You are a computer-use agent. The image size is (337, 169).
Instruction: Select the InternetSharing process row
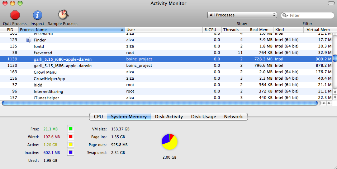[x=166, y=91]
